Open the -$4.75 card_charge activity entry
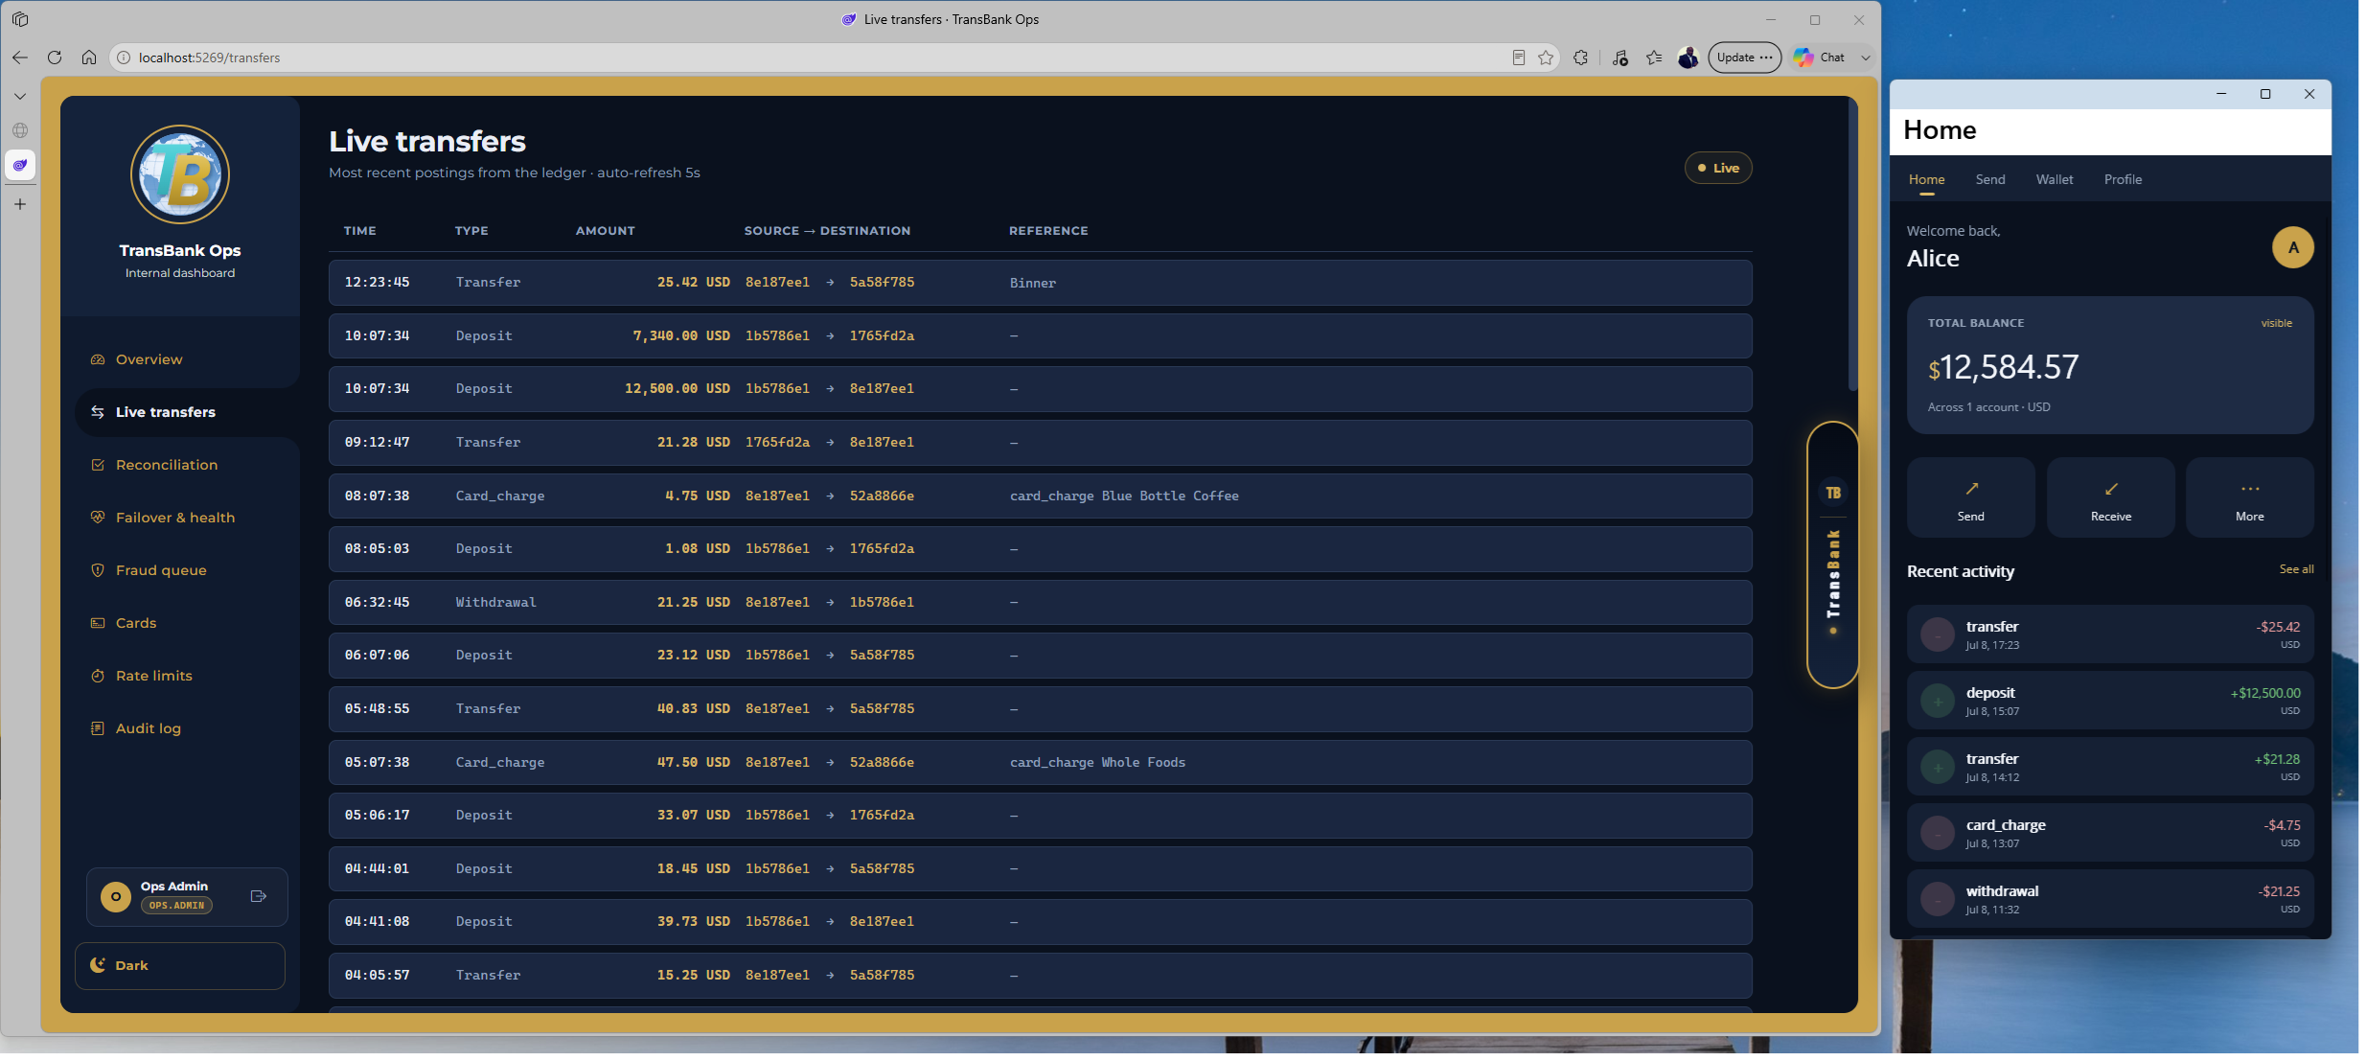 point(2110,833)
